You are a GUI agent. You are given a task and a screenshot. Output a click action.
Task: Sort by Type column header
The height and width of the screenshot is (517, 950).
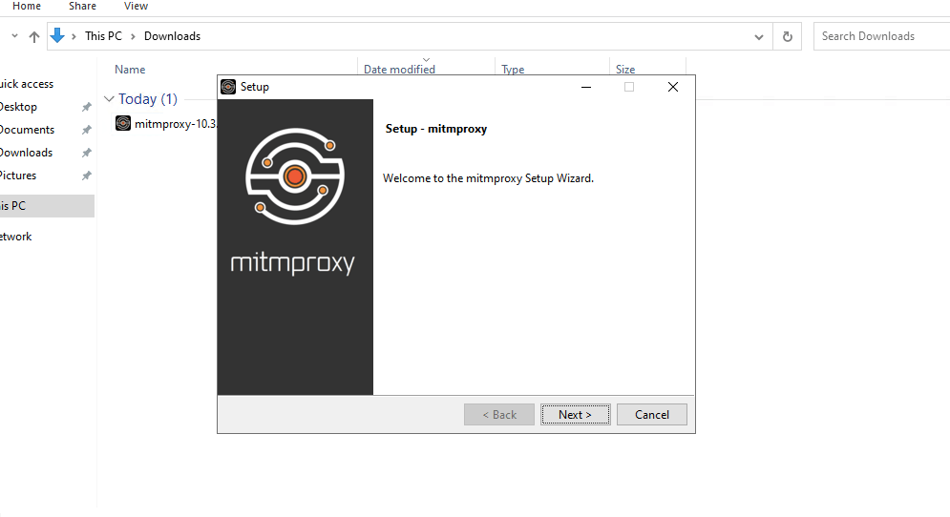point(513,70)
